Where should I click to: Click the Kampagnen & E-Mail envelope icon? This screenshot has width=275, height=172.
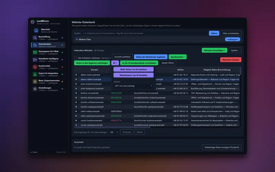35,52
